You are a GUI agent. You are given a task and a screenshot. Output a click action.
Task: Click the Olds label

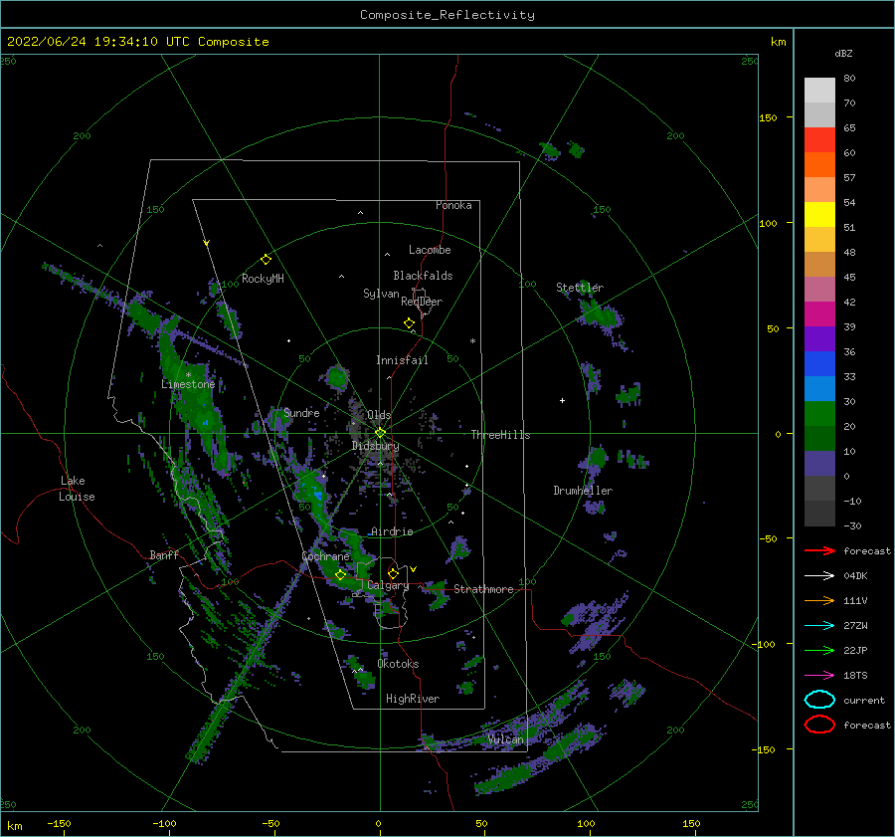point(379,415)
